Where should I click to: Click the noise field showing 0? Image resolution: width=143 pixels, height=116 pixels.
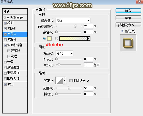(88, 32)
